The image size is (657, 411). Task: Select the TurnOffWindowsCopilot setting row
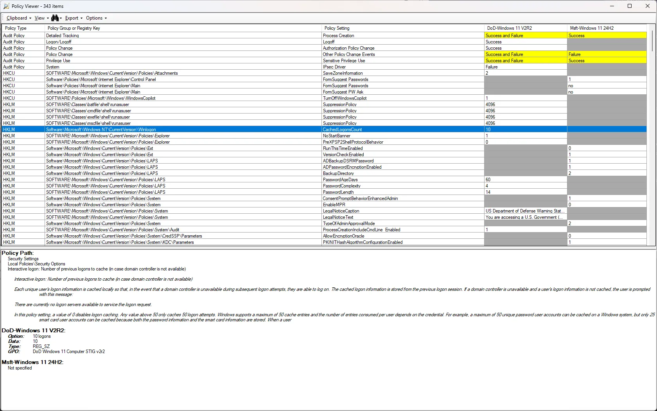(x=324, y=98)
